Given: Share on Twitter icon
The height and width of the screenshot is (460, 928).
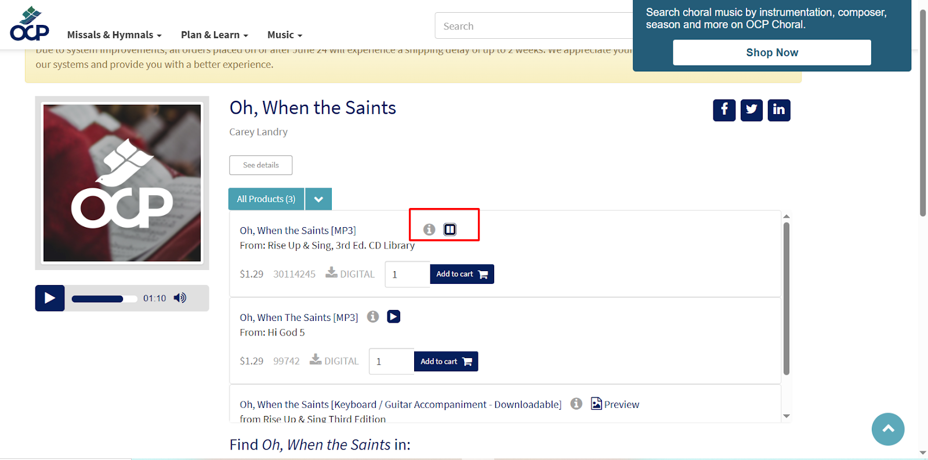Looking at the screenshot, I should [752, 110].
